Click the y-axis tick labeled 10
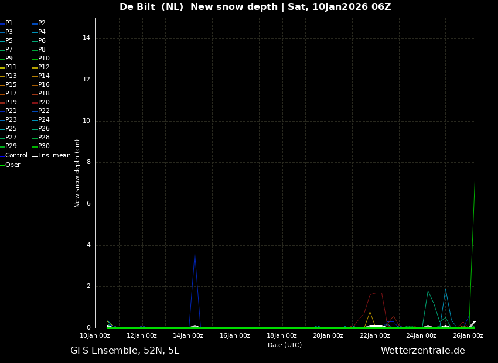Image resolution: width=498 pixels, height=363 pixels. (87, 121)
